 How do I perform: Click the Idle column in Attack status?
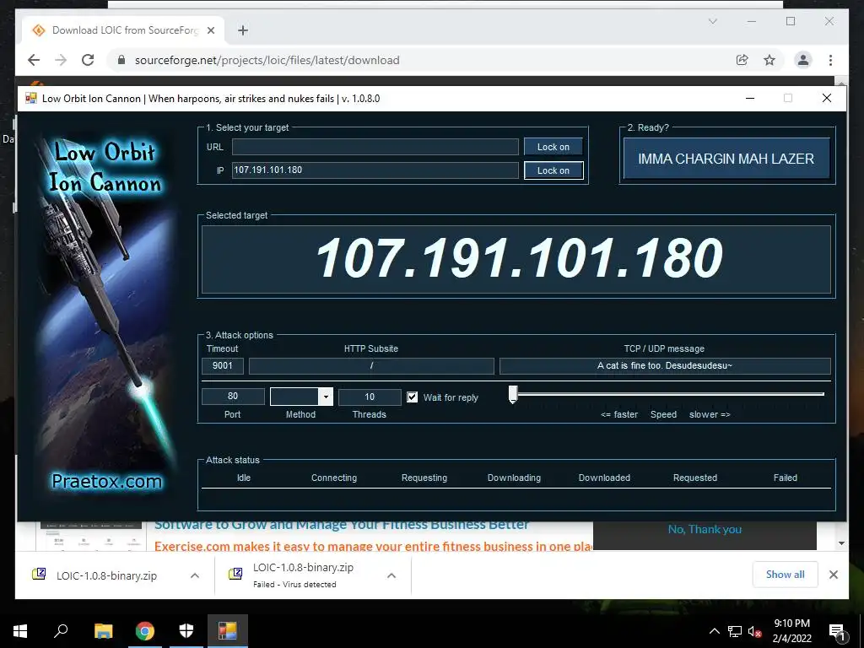pos(244,478)
